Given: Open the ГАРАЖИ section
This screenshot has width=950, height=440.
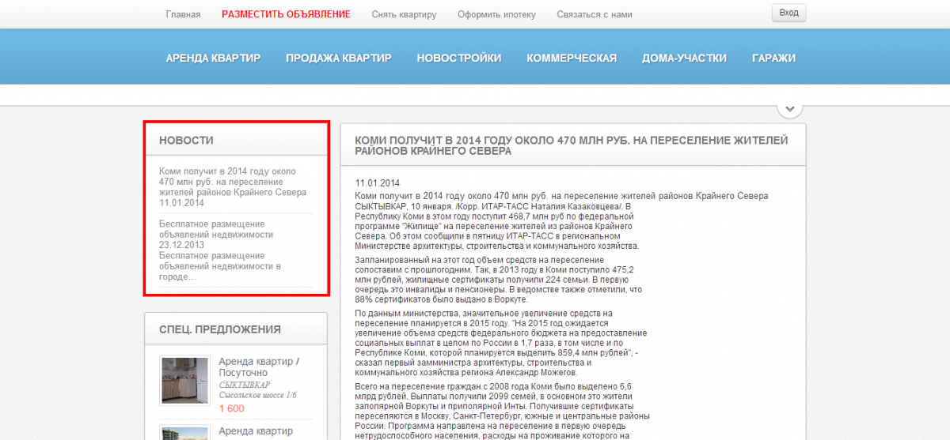Looking at the screenshot, I should pos(774,58).
